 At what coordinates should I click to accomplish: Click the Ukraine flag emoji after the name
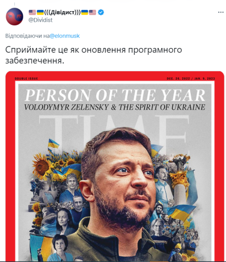[x=84, y=12]
